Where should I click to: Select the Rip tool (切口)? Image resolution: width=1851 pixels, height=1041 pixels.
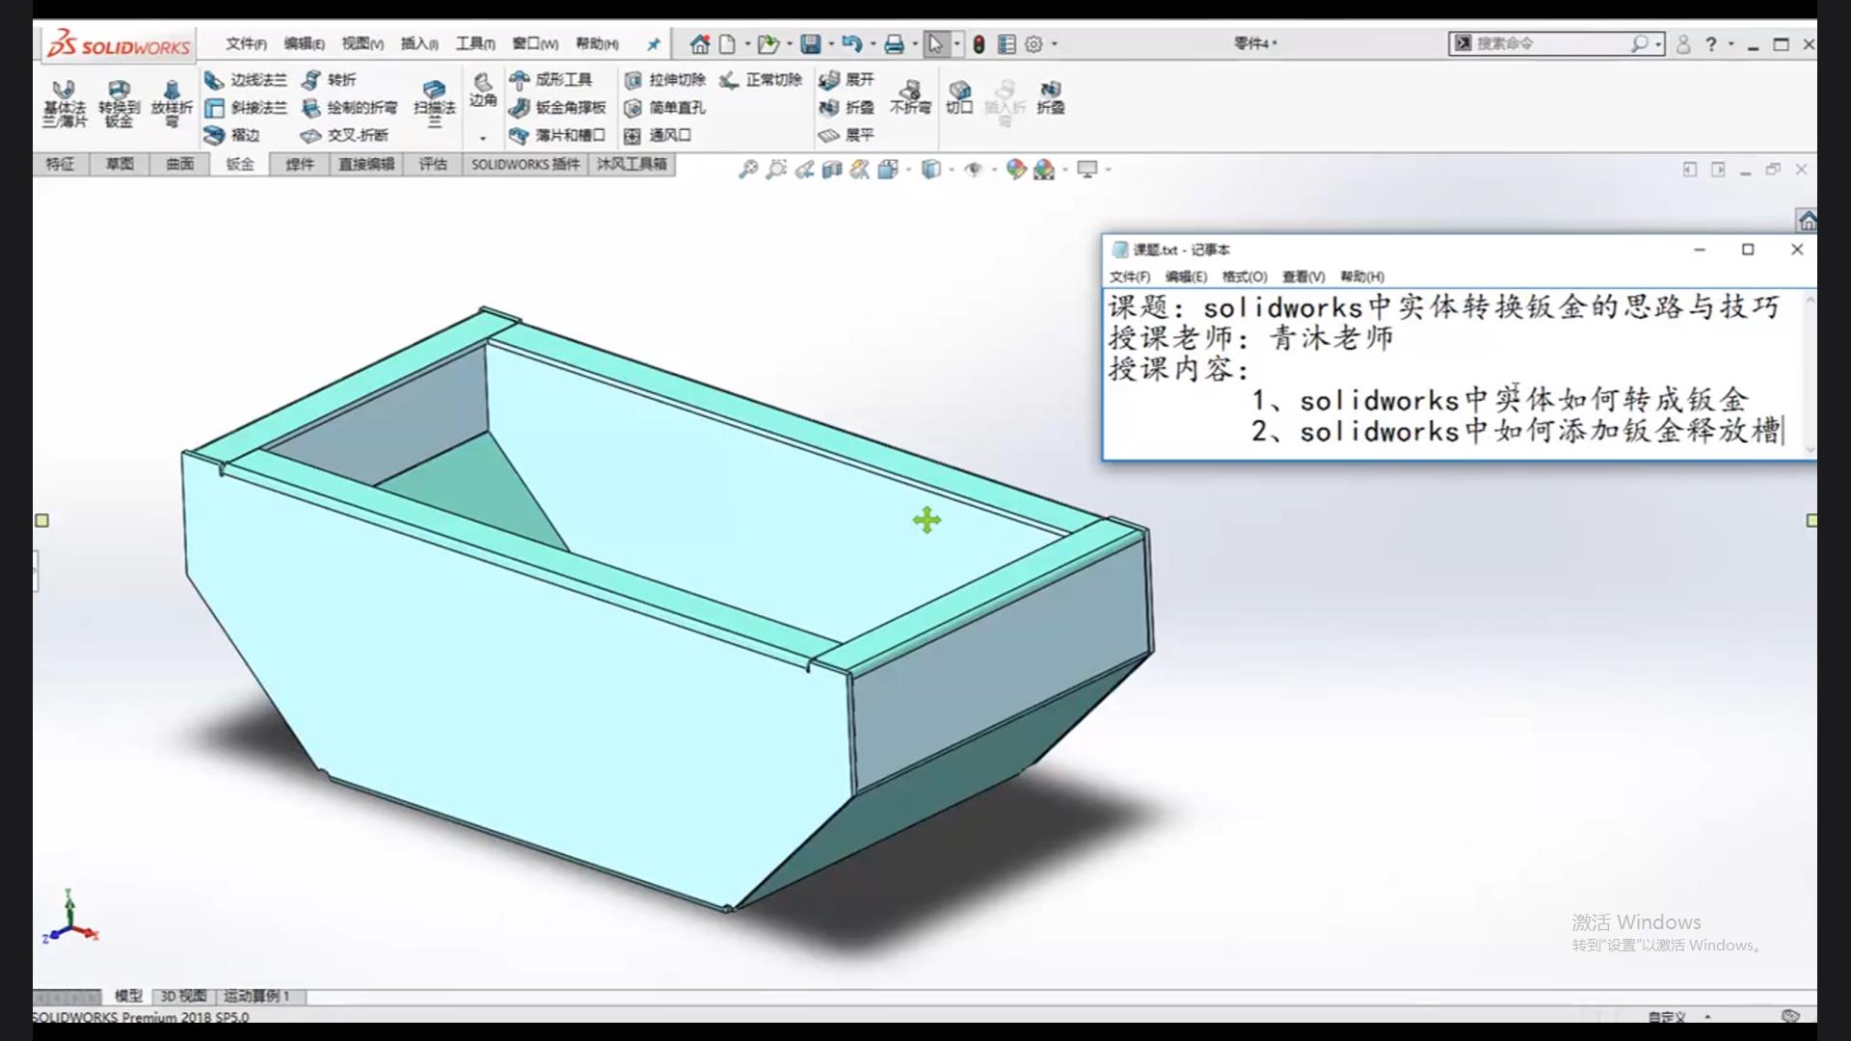(x=959, y=98)
